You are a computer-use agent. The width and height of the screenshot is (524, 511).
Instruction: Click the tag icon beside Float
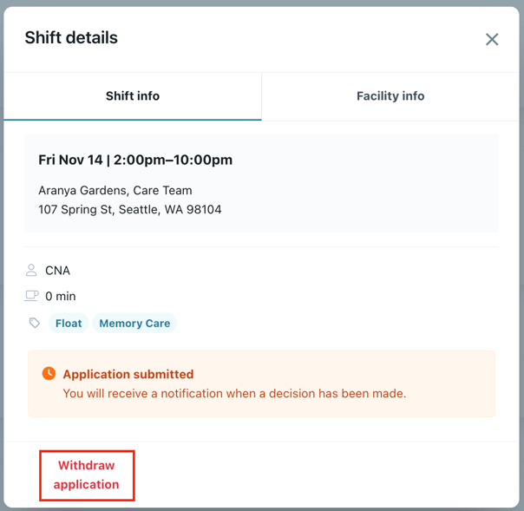[x=34, y=324]
